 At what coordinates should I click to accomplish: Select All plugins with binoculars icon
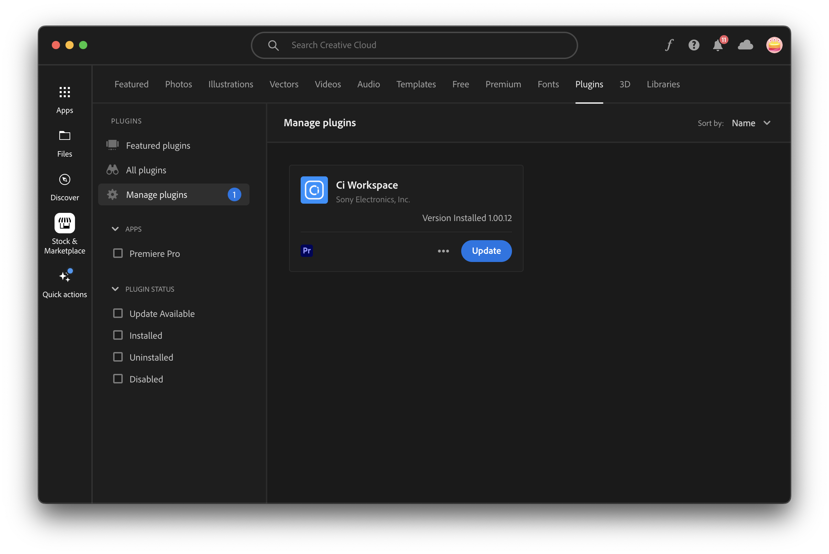[x=146, y=170]
